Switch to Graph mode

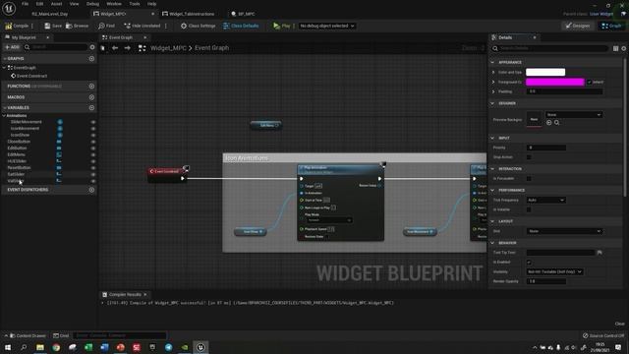[x=611, y=26]
